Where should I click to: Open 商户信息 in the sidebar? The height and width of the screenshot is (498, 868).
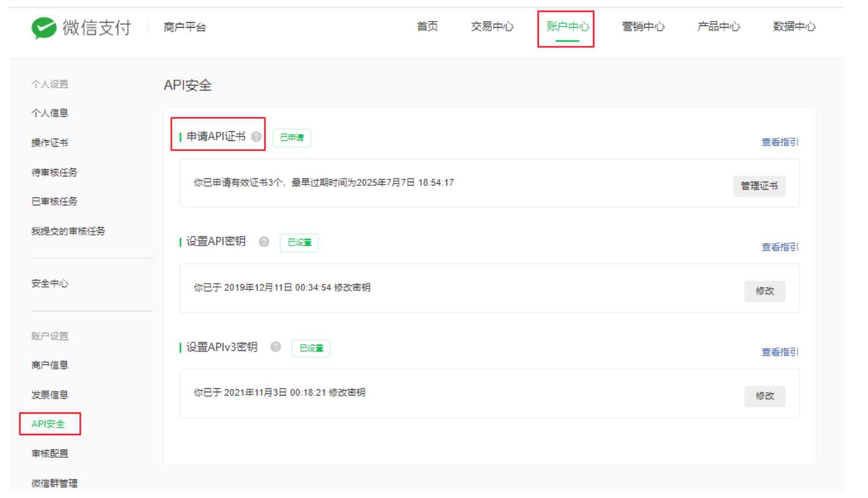point(50,365)
